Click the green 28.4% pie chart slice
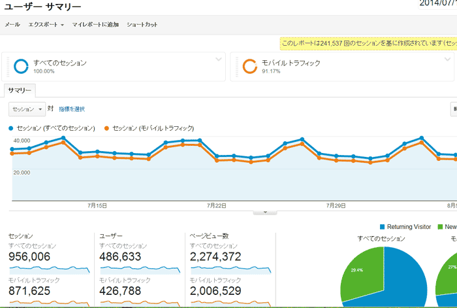The height and width of the screenshot is (308, 457). point(359,268)
